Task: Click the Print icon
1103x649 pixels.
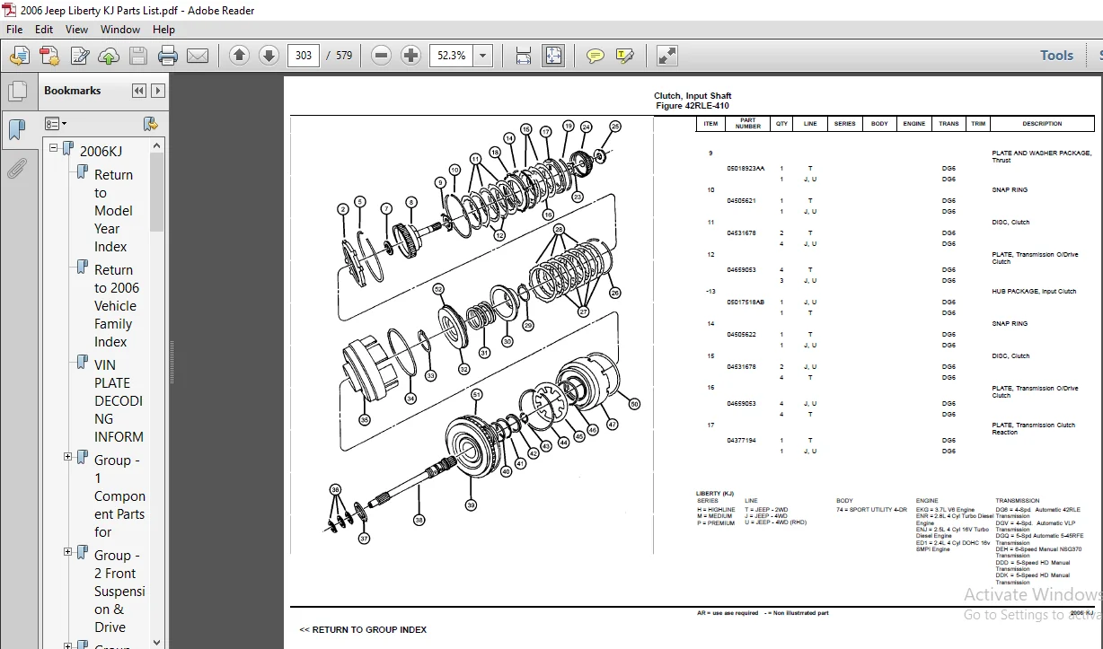Action: pos(168,56)
